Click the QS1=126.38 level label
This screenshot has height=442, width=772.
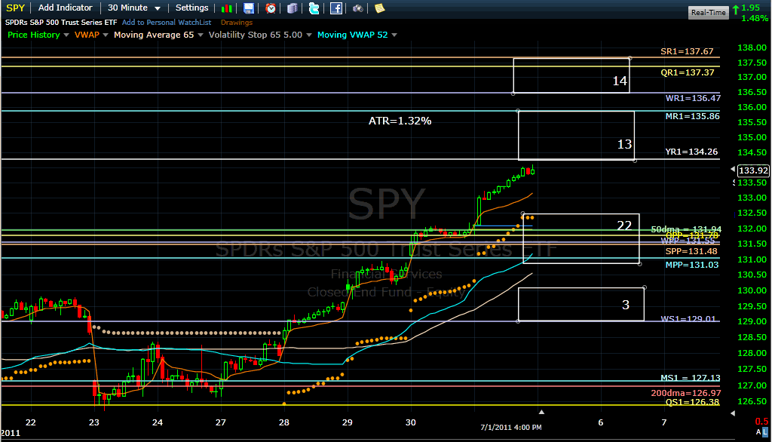[x=692, y=402]
